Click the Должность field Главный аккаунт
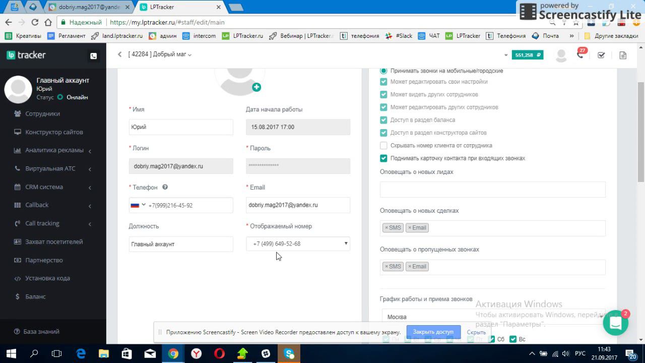Image resolution: width=645 pixels, height=363 pixels. click(181, 244)
